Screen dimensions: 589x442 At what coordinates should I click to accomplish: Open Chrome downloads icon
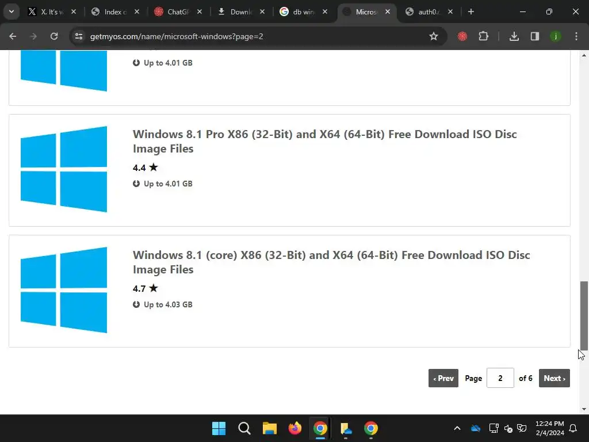pos(514,36)
